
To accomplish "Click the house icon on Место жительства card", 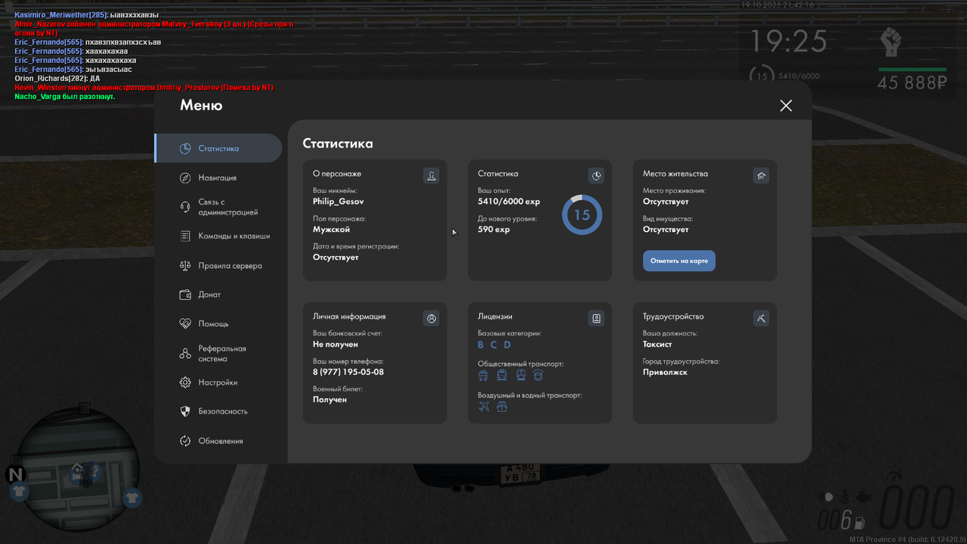I will pyautogui.click(x=761, y=175).
